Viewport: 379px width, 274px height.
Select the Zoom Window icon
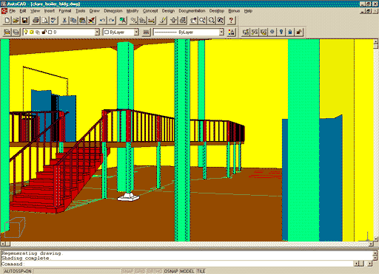click(x=212, y=20)
